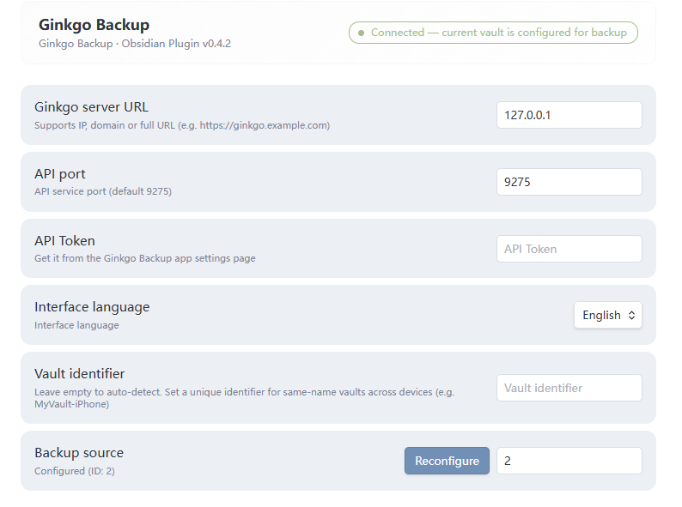Click 'Ginkgo Backup · Obsidian Plugin v0.4.2' text
The image size is (682, 507).
tap(135, 44)
